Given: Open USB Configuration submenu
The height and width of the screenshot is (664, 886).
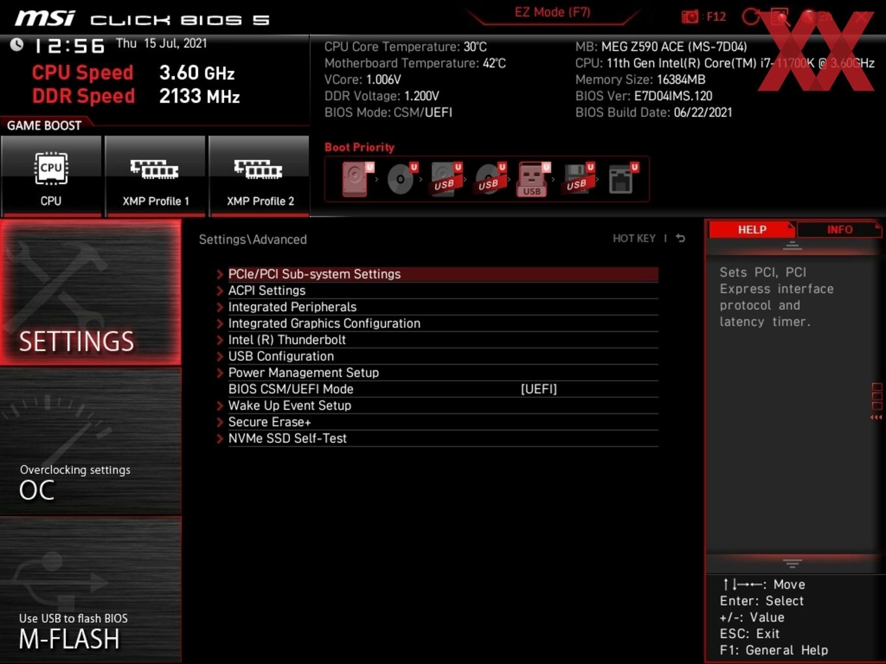Looking at the screenshot, I should tap(436, 356).
